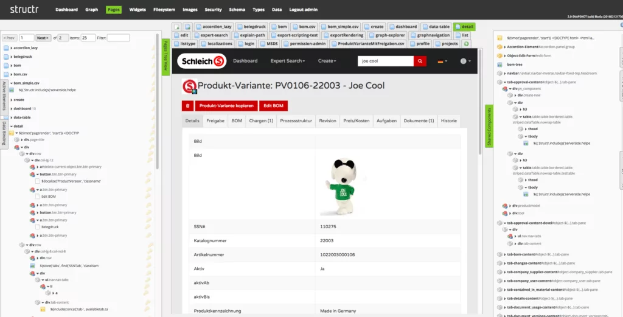Image resolution: width=623 pixels, height=317 pixels.
Task: Expand the accordion_lazy page node
Action: [x=12, y=47]
